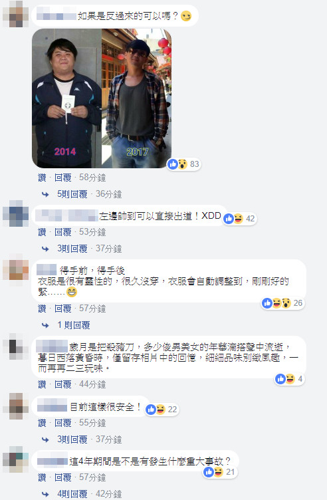View reactions with 42 count on XDD comment
Image resolution: width=327 pixels, height=500 pixels.
(x=240, y=219)
